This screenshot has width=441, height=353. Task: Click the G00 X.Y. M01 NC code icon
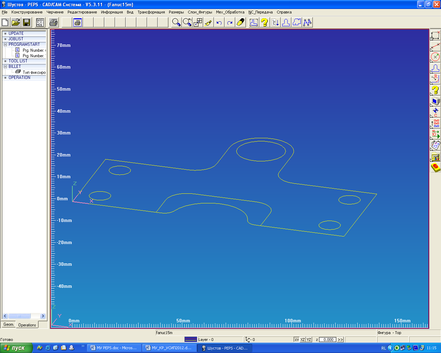40,22
